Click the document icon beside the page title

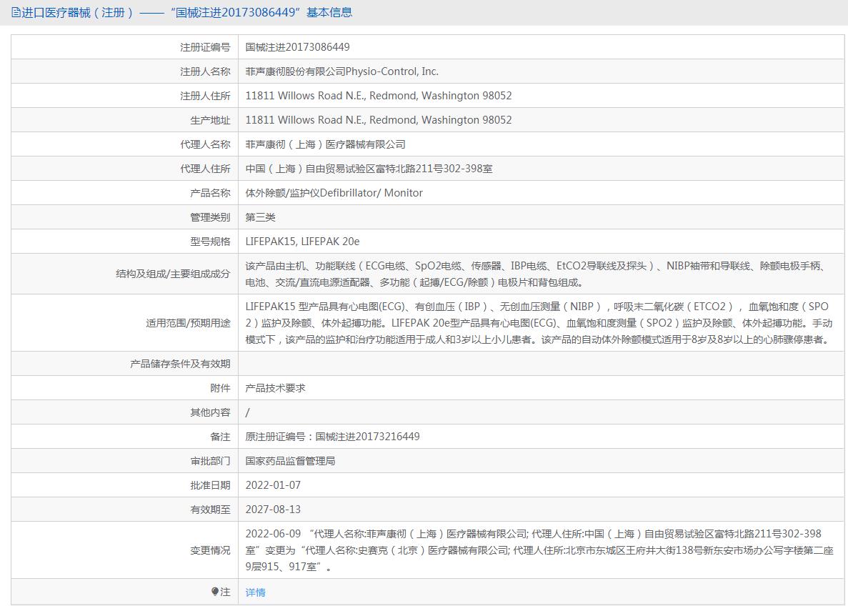click(x=16, y=12)
